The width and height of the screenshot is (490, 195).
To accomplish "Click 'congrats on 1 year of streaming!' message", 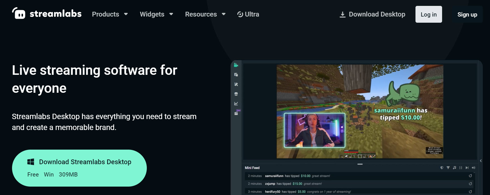I will pos(329,192).
